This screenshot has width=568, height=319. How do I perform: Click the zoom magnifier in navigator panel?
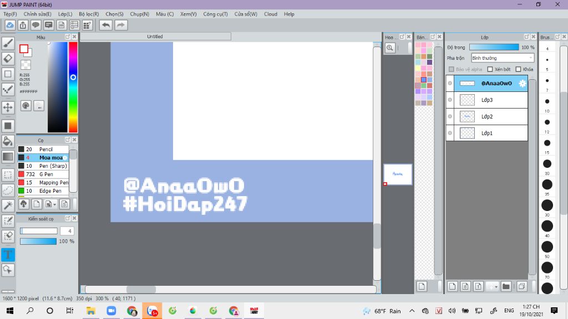pyautogui.click(x=390, y=48)
